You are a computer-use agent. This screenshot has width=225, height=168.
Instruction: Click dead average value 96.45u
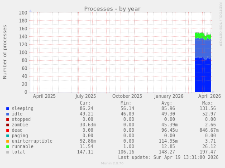coord(169,130)
